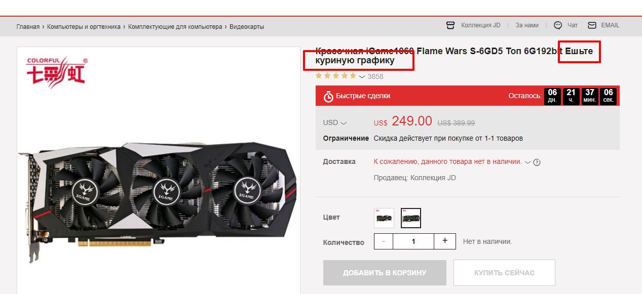The height and width of the screenshot is (294, 642).
Task: Go to Главная in breadcrumbs
Action: [x=28, y=27]
